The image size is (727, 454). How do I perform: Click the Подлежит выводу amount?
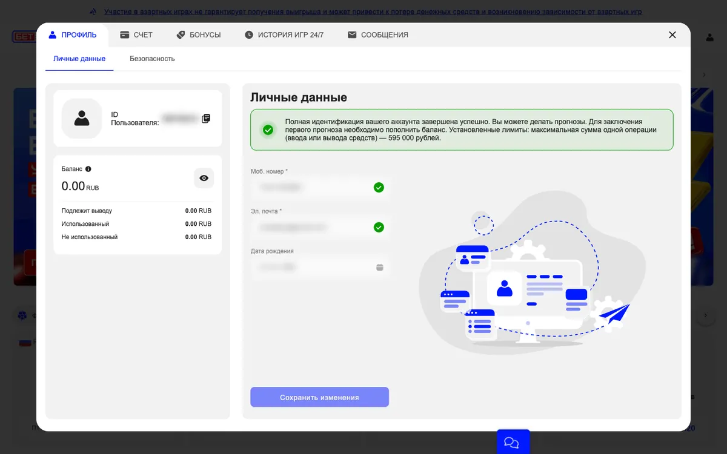pyautogui.click(x=198, y=211)
